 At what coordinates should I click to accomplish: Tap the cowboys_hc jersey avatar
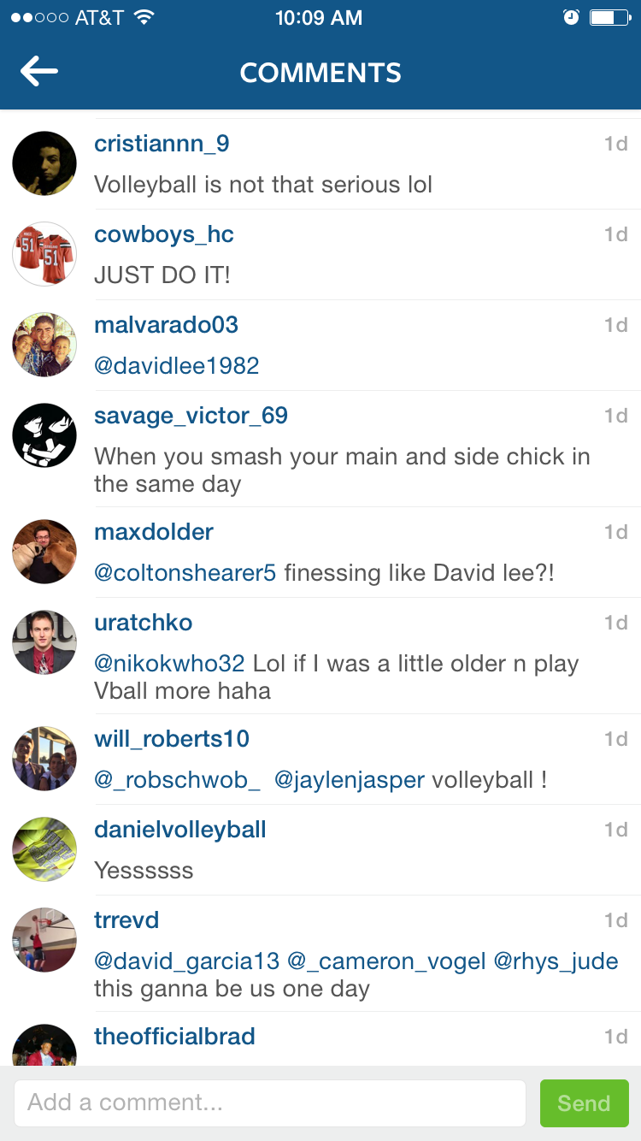[x=44, y=254]
